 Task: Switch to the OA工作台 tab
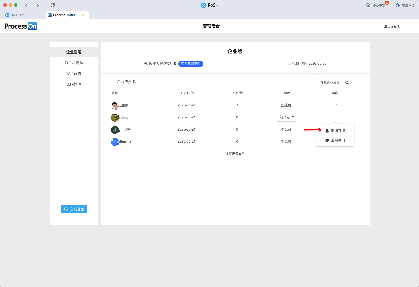click(x=15, y=15)
